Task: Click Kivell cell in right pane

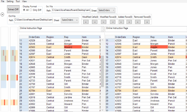Action: click(159, 74)
